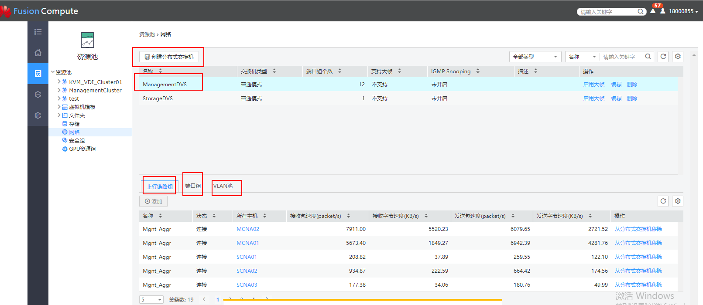Click the 添加 button
The width and height of the screenshot is (703, 305).
click(153, 201)
